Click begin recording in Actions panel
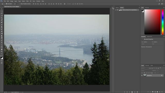Image resolution: width=165 pixels, height=93 pixels. 127,92
